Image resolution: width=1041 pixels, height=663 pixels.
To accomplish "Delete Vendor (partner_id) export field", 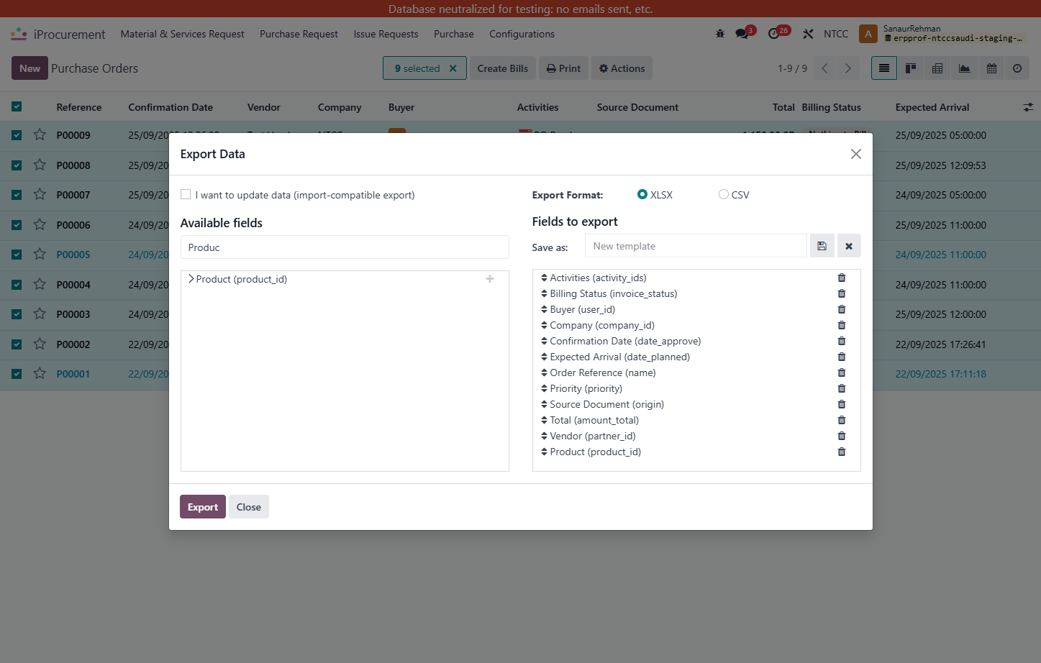I will (842, 436).
